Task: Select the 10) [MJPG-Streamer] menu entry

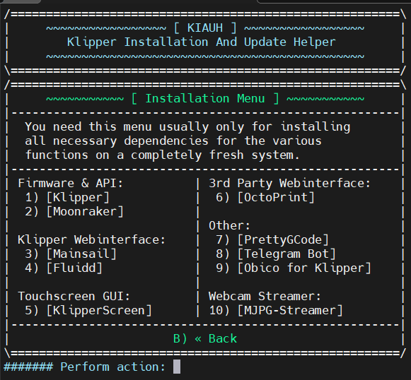Action: coord(276,311)
